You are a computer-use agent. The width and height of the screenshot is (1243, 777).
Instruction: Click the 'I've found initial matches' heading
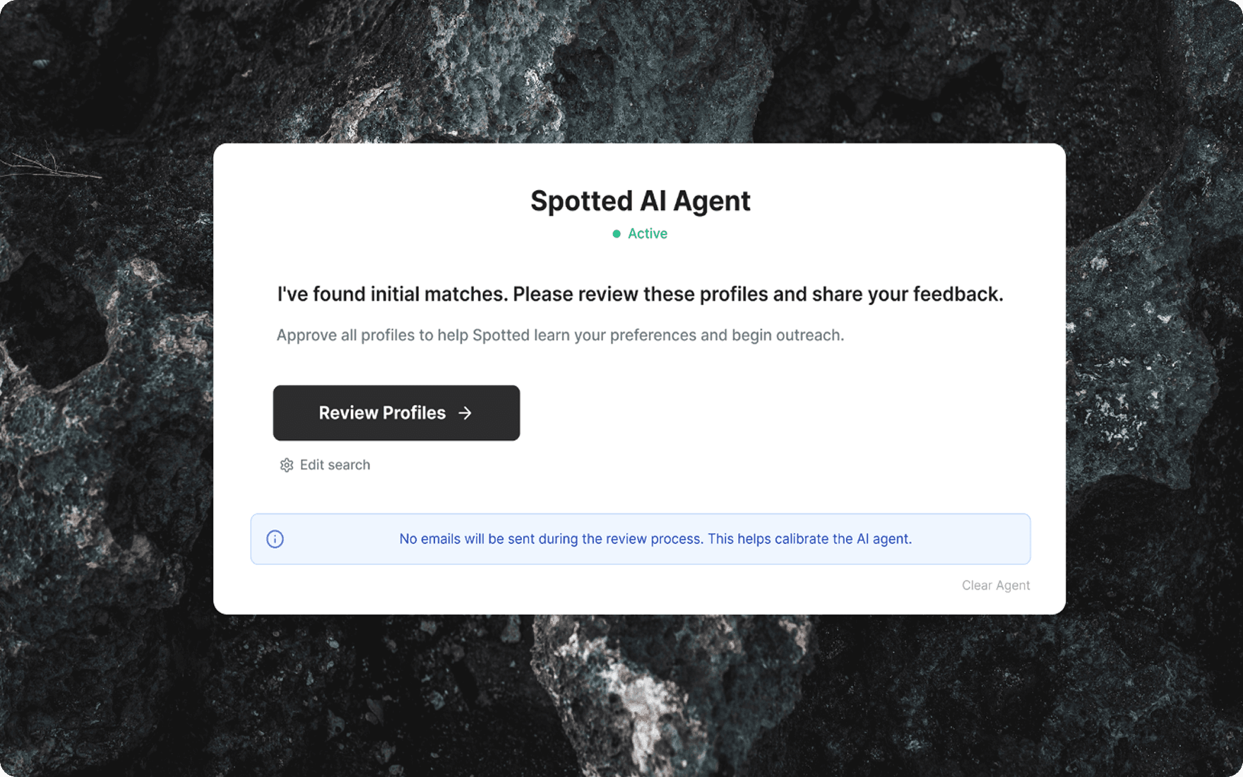[x=639, y=294]
